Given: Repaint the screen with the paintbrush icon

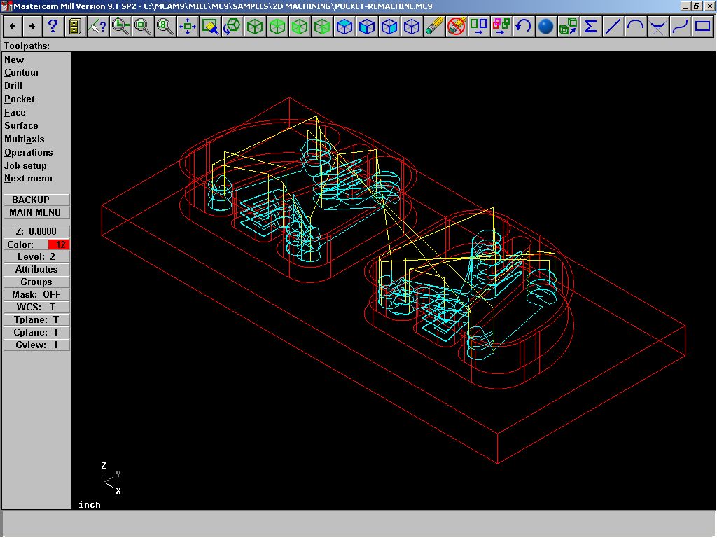Looking at the screenshot, I should pyautogui.click(x=210, y=27).
